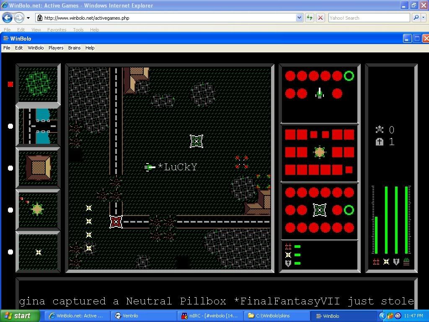This screenshot has width=429, height=322.
Task: Select the pillbox placement tool
Action: point(38,209)
